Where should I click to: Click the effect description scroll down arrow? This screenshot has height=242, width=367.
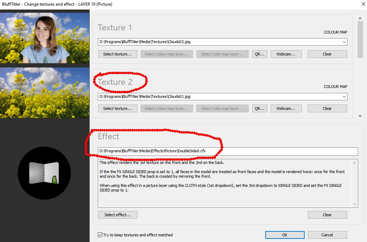[354, 204]
